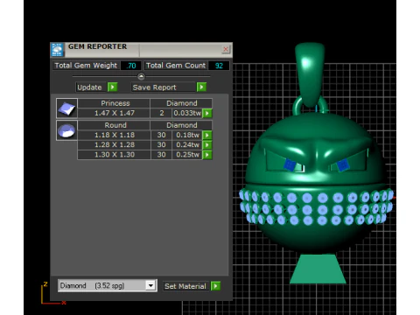Click the Round header cell
The width and height of the screenshot is (420, 315).
click(x=115, y=125)
